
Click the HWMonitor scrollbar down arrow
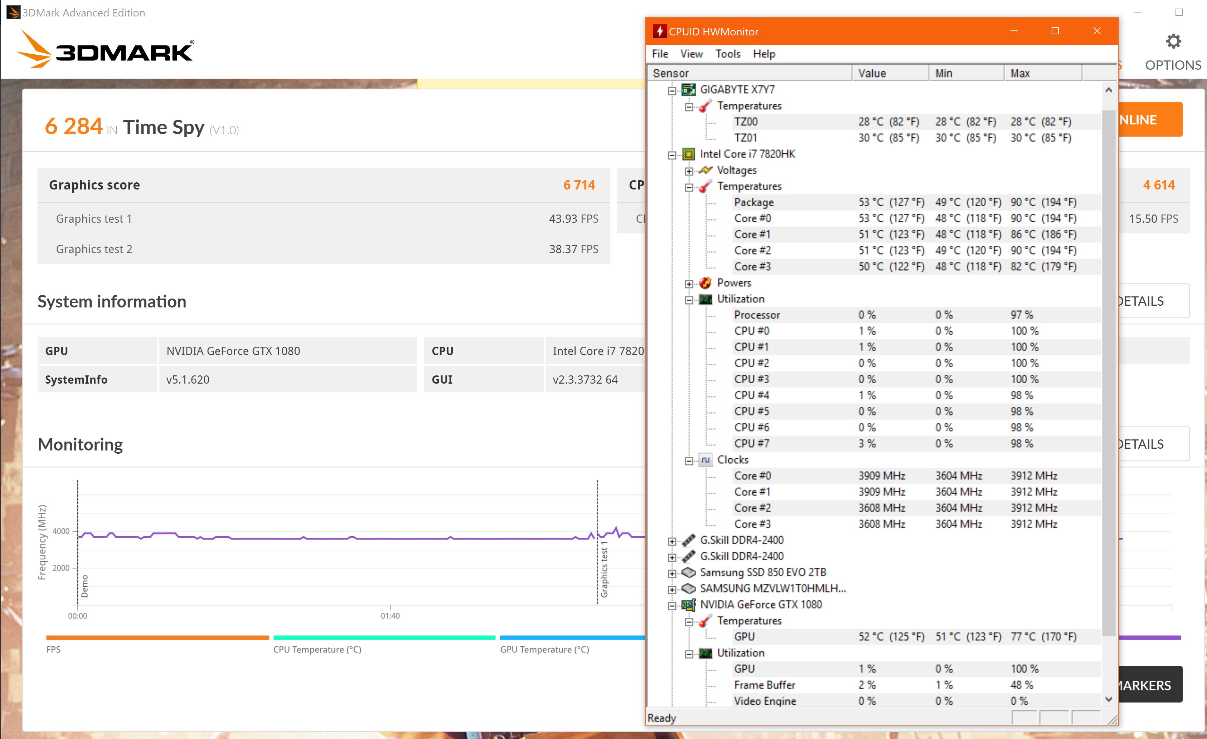pos(1109,699)
